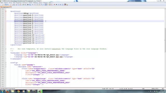Open the Макросы menu
Screen dimensions: 166x93
pos(35,3)
